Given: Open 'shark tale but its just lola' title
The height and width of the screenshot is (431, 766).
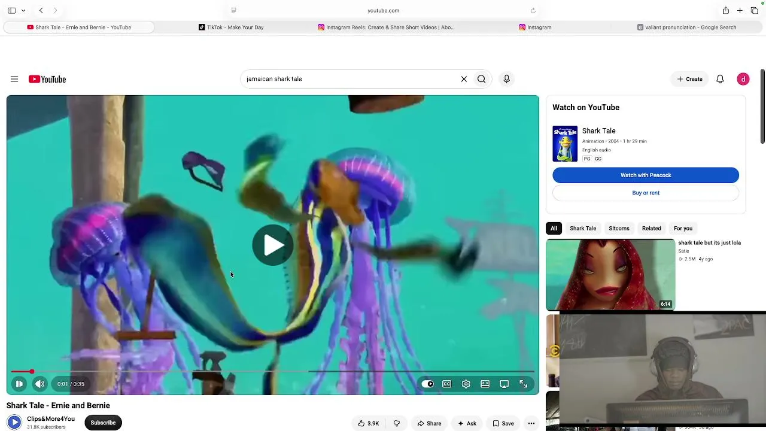Looking at the screenshot, I should click(x=709, y=242).
